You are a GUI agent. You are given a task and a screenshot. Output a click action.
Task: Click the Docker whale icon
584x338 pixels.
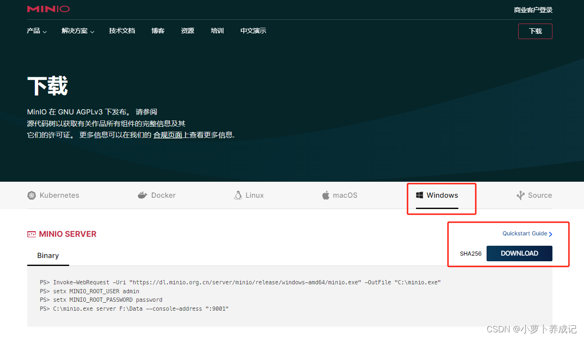pos(143,195)
